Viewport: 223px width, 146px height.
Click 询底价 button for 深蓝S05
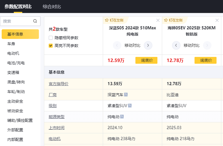tap(146, 60)
